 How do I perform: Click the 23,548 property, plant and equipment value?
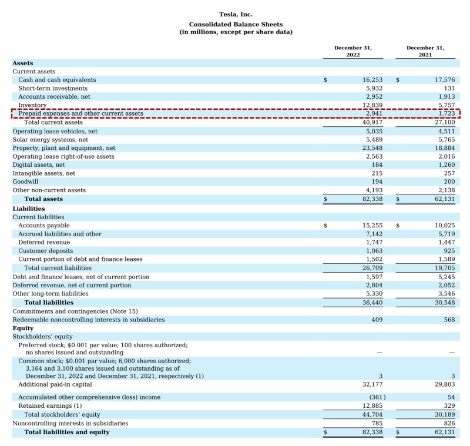pos(372,148)
